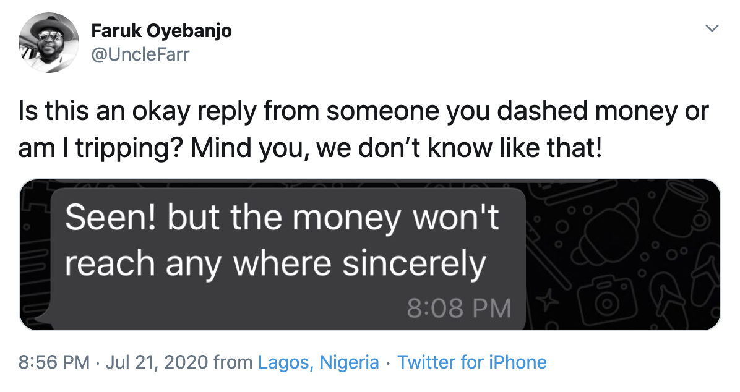This screenshot has width=740, height=392.
Task: Open the tweet options chevron menu
Action: point(712,28)
